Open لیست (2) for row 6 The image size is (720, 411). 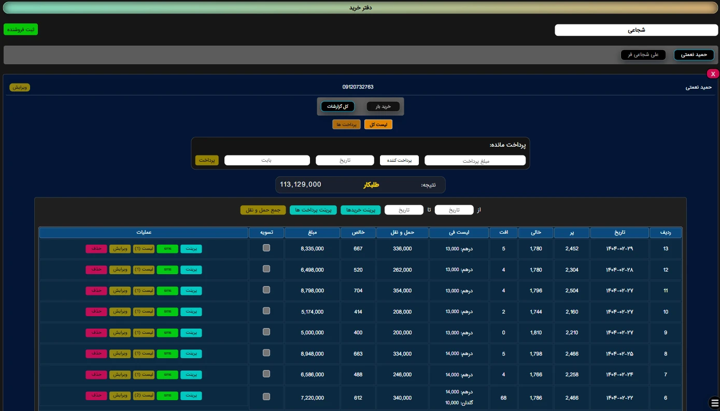pos(144,395)
